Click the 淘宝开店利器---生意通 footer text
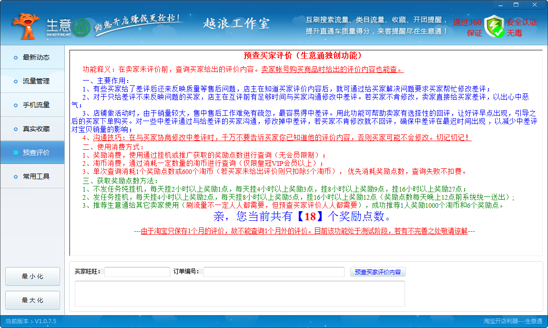The image size is (548, 328). [513, 321]
